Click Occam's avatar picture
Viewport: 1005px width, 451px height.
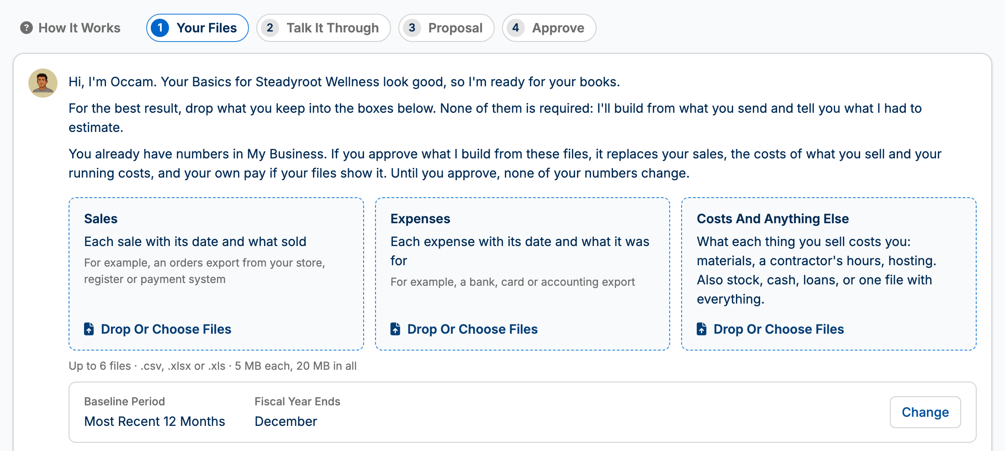click(x=43, y=83)
